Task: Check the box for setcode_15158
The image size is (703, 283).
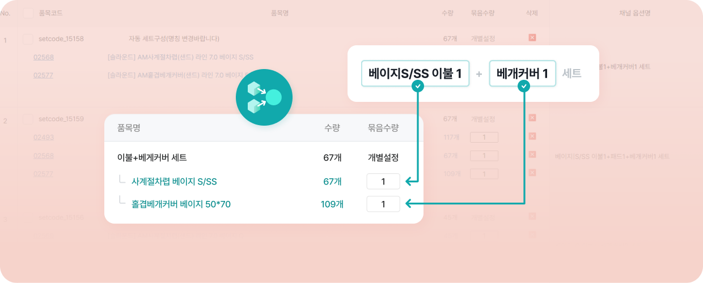Action: (x=28, y=39)
